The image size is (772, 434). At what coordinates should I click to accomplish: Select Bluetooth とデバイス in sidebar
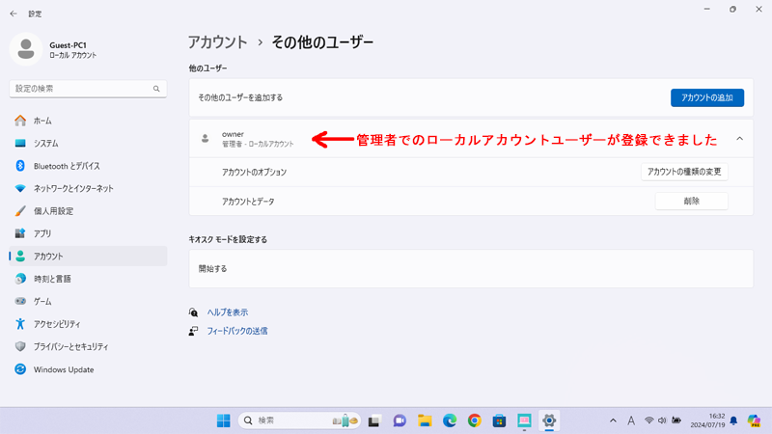coord(66,166)
